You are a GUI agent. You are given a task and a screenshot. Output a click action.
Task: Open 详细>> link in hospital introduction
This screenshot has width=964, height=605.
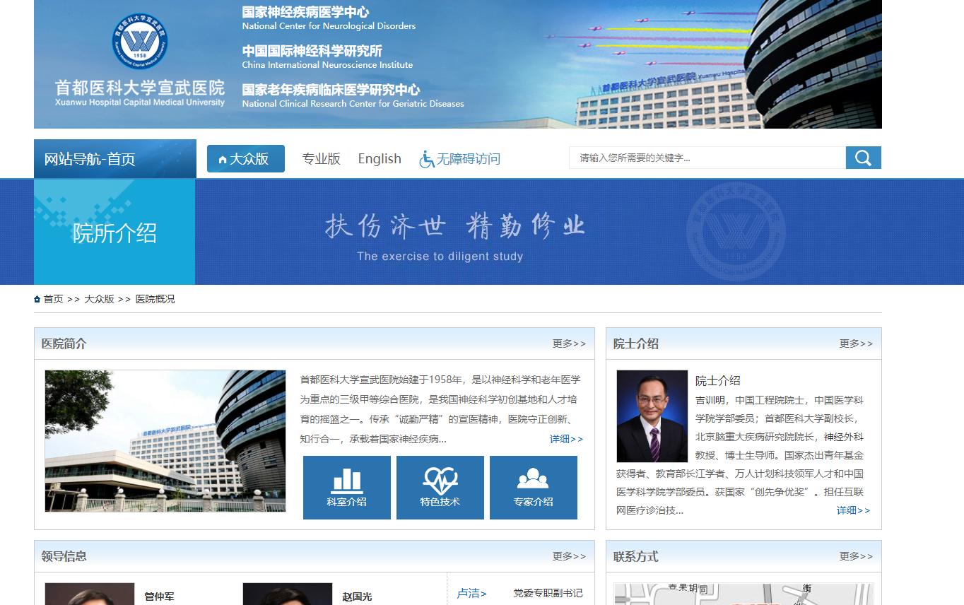(x=567, y=439)
